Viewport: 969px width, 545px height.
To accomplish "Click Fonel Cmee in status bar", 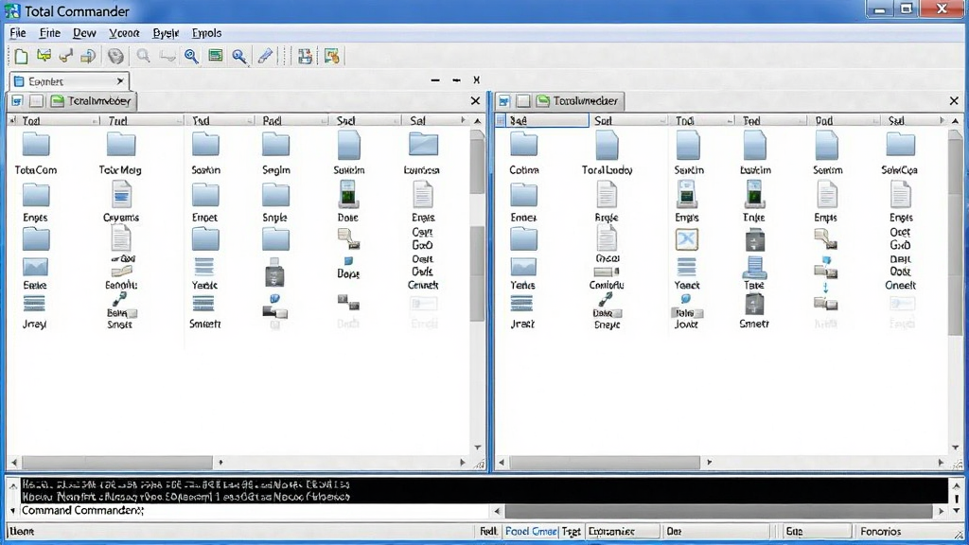I will [531, 532].
